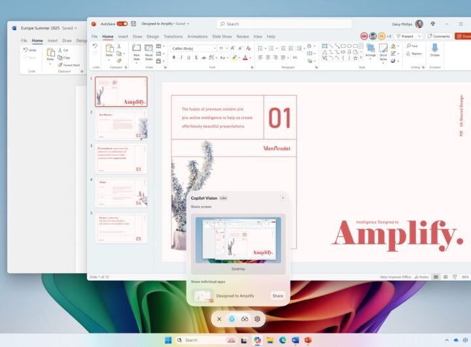Click the Share button for Designed to Amplify
This screenshot has height=347, width=471.
pos(278,296)
